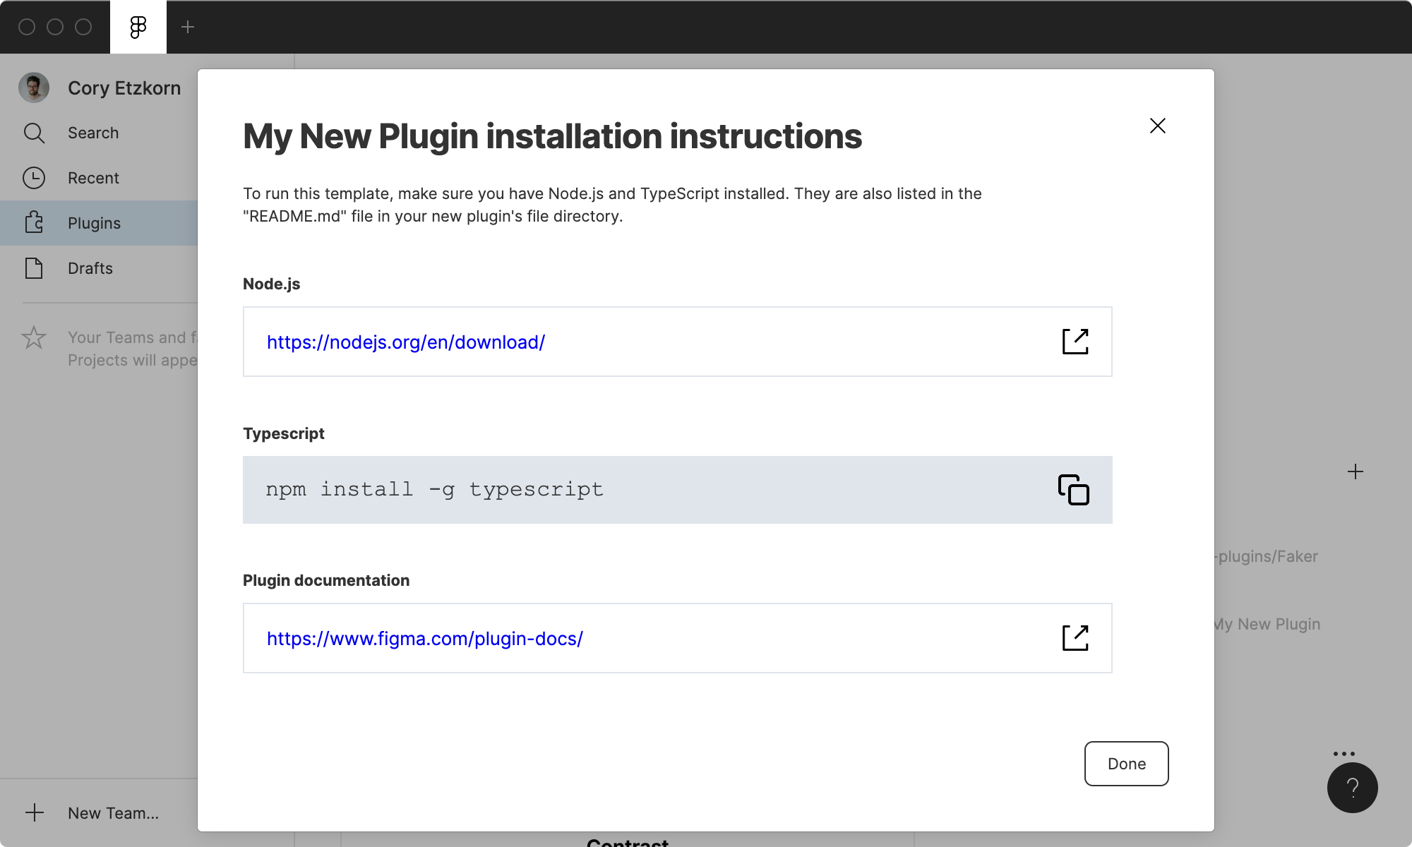Click the Done button to close dialog
This screenshot has height=847, width=1412.
[x=1127, y=763]
